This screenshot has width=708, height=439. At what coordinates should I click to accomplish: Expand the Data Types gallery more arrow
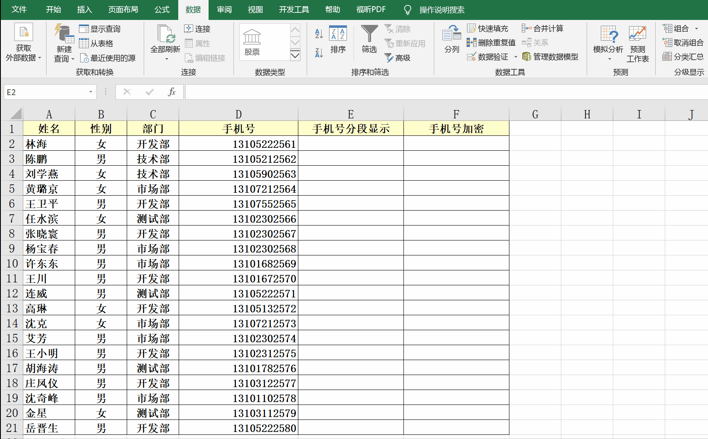295,55
